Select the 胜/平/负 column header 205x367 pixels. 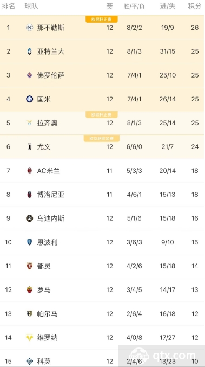coord(134,7)
